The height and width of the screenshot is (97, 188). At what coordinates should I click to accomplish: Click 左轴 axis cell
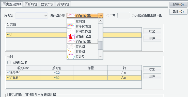coord(124,73)
